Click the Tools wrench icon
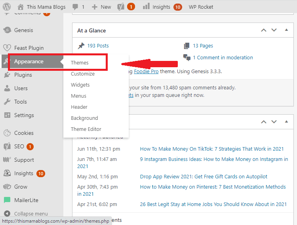This screenshot has height=225, width=297. pos(7,102)
